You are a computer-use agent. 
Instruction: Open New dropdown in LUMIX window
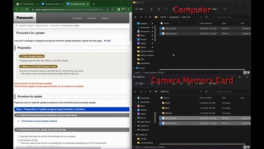pos(140,84)
